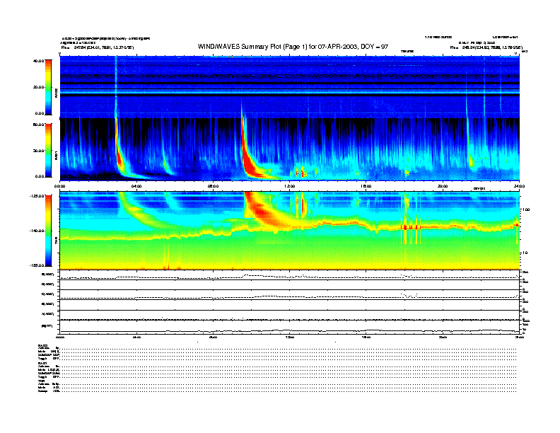Image resolution: width=560 pixels, height=433 pixels.
Task: Click the WIND/WAVES Summary Plot title
Action: (293, 47)
